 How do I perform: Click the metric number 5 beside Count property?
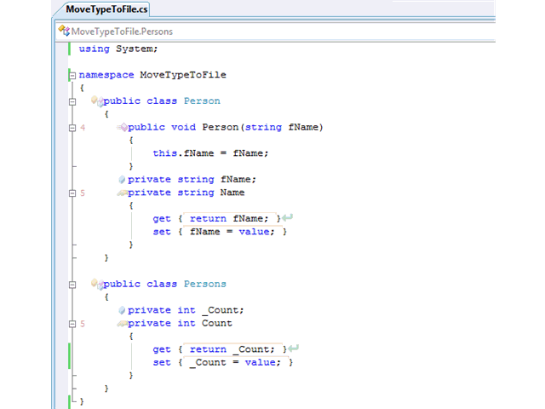(83, 324)
